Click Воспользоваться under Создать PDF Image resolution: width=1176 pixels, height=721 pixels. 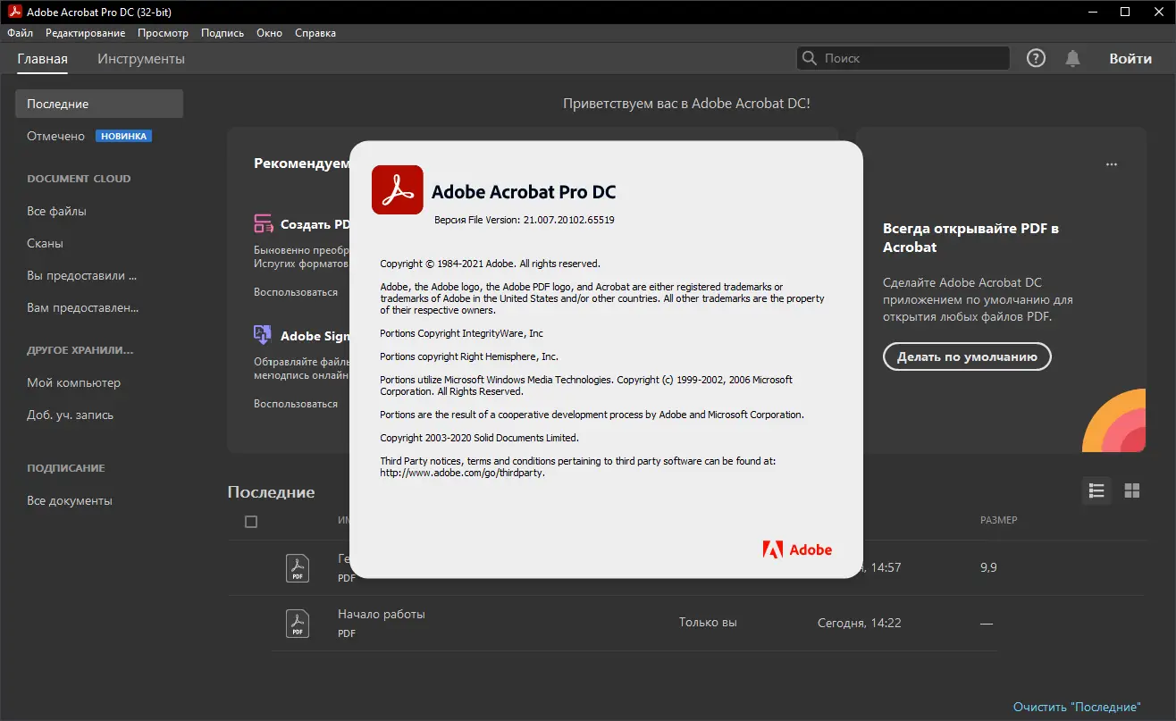296,292
